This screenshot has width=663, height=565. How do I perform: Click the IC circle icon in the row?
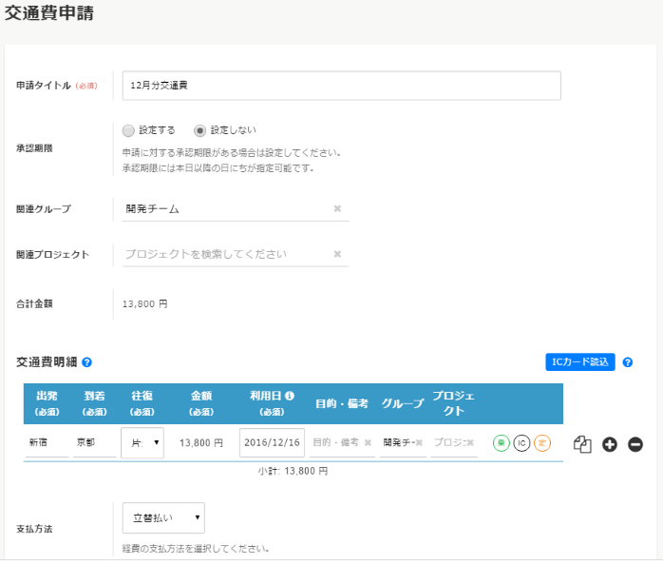(x=521, y=443)
